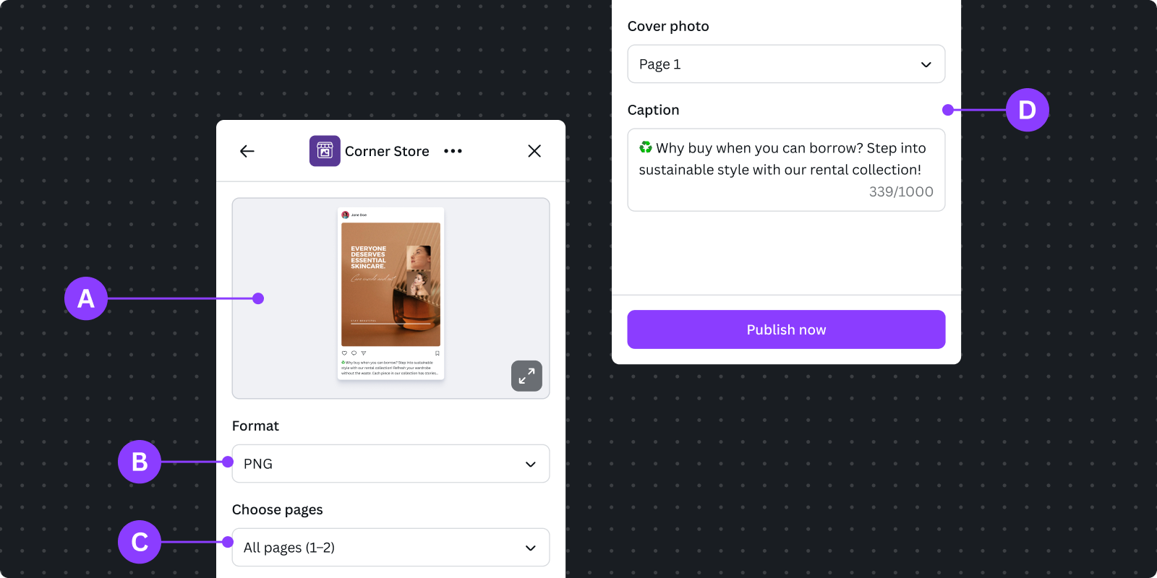Open the three-dot more options menu
1157x578 pixels.
(x=453, y=151)
